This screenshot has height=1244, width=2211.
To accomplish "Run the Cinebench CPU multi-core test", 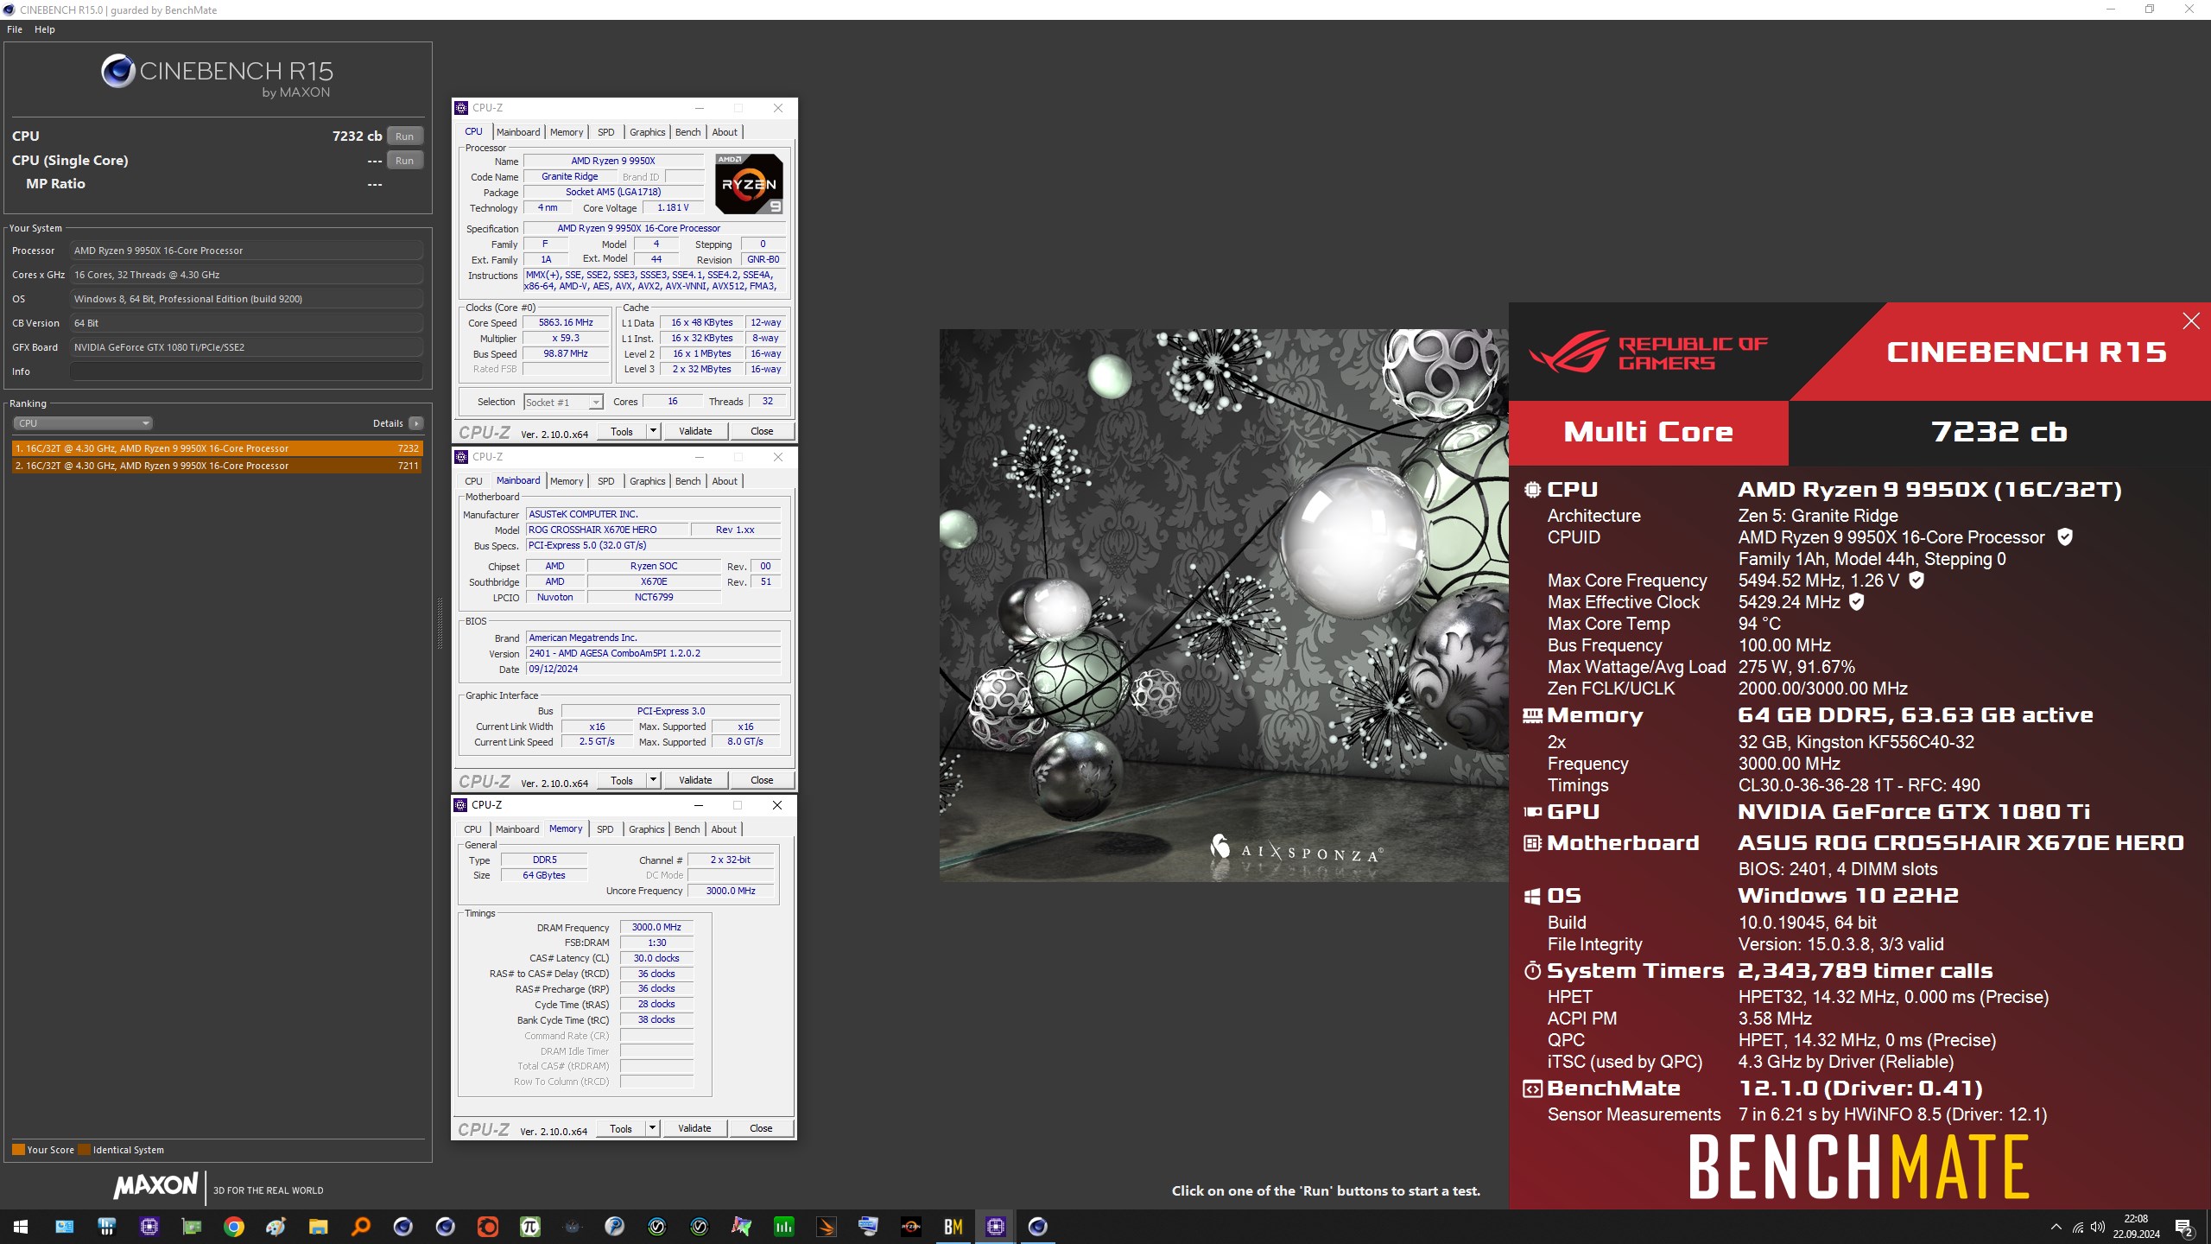I will [404, 136].
